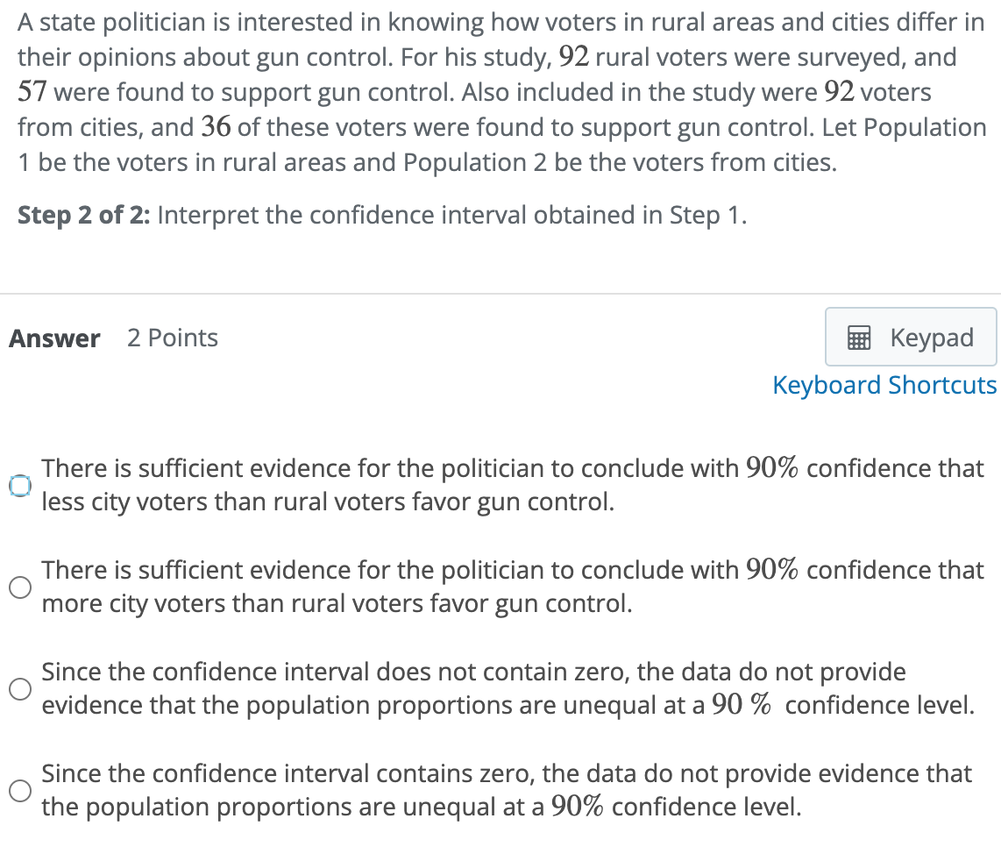Click the bold 'Answer' heading
Viewport: 1001px width, 847px height.
(54, 338)
